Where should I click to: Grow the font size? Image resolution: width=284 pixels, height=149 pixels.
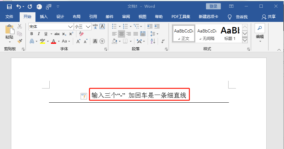78,41
